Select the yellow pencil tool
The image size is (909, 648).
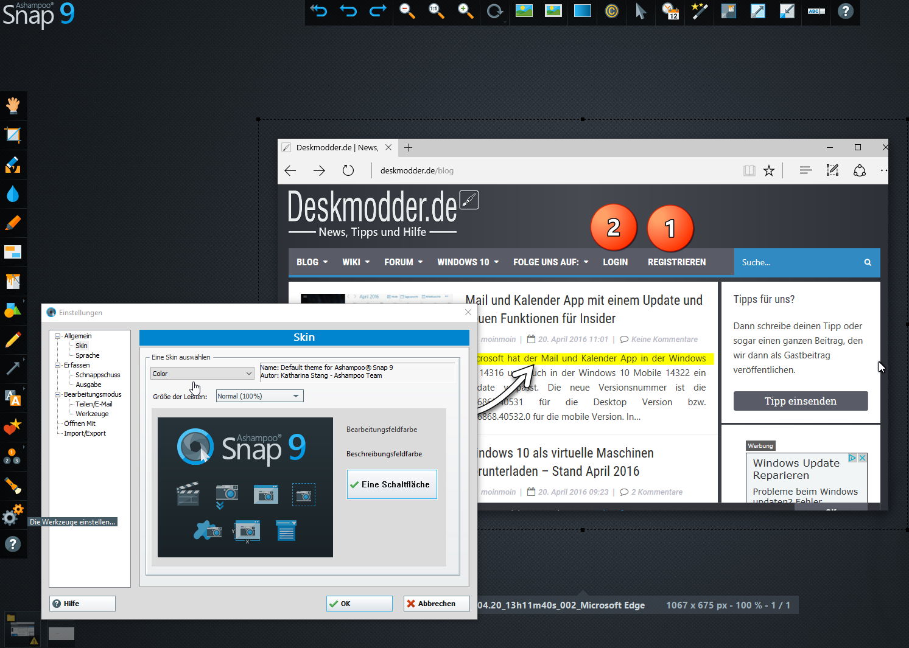(x=13, y=340)
